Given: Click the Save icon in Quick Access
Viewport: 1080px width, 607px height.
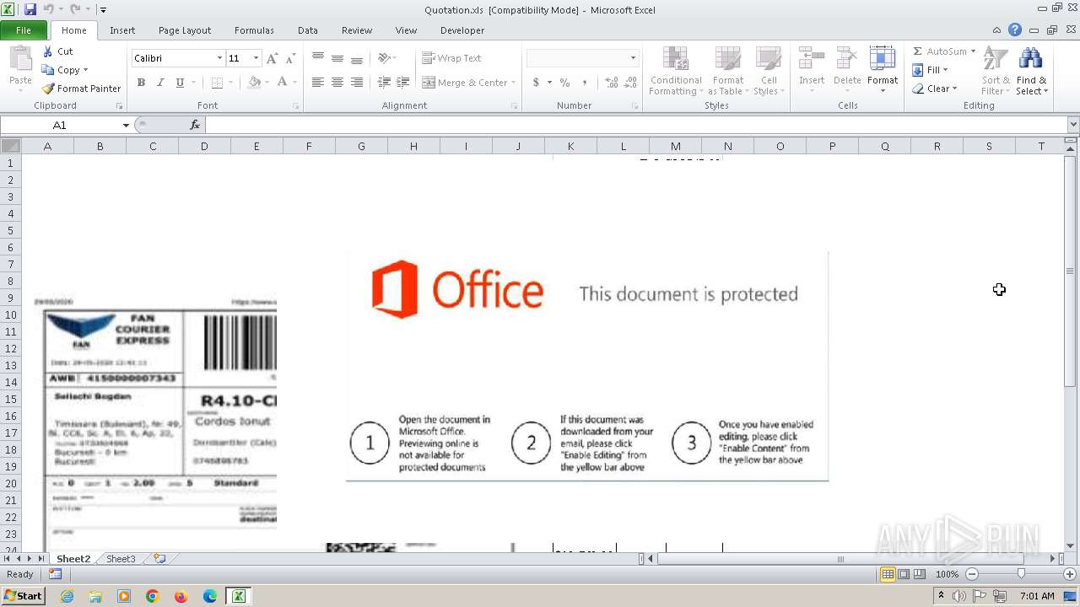Looking at the screenshot, I should 30,9.
